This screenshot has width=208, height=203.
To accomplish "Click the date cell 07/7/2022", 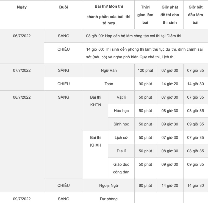I will [22, 70].
